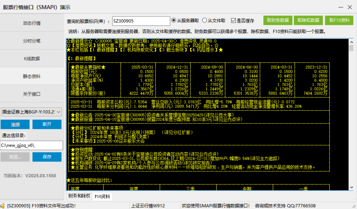Click the window minimize icon
The image size is (357, 209).
pyautogui.click(x=341, y=7)
